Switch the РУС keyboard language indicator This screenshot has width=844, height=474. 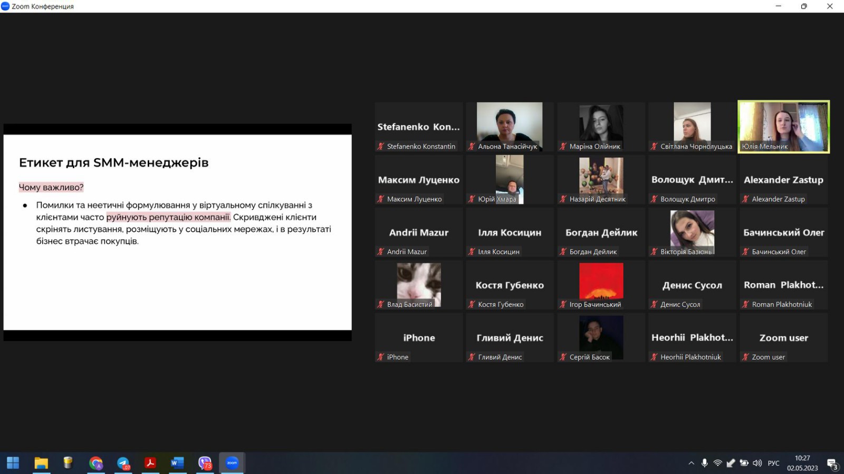[x=773, y=463]
